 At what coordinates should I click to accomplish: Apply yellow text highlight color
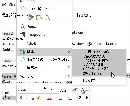pos(39,98)
